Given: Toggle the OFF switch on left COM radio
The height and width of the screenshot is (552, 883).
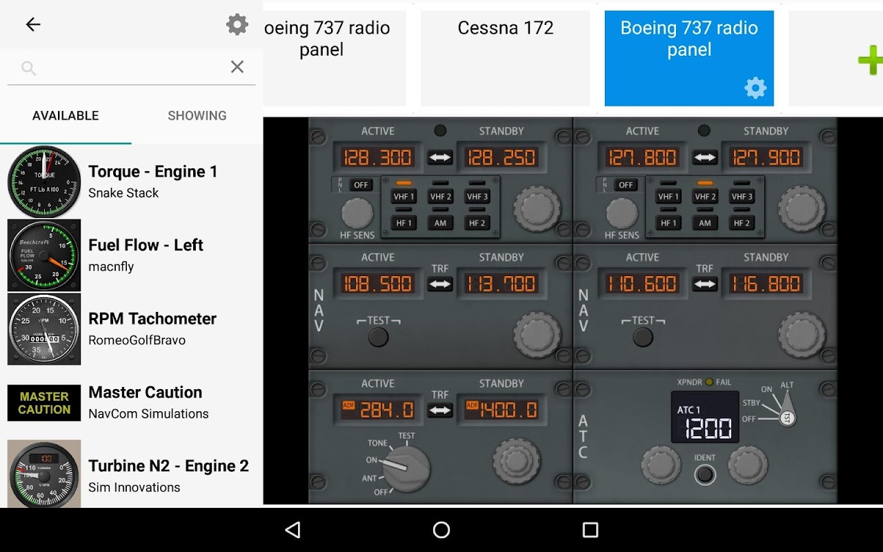Looking at the screenshot, I should pos(361,185).
